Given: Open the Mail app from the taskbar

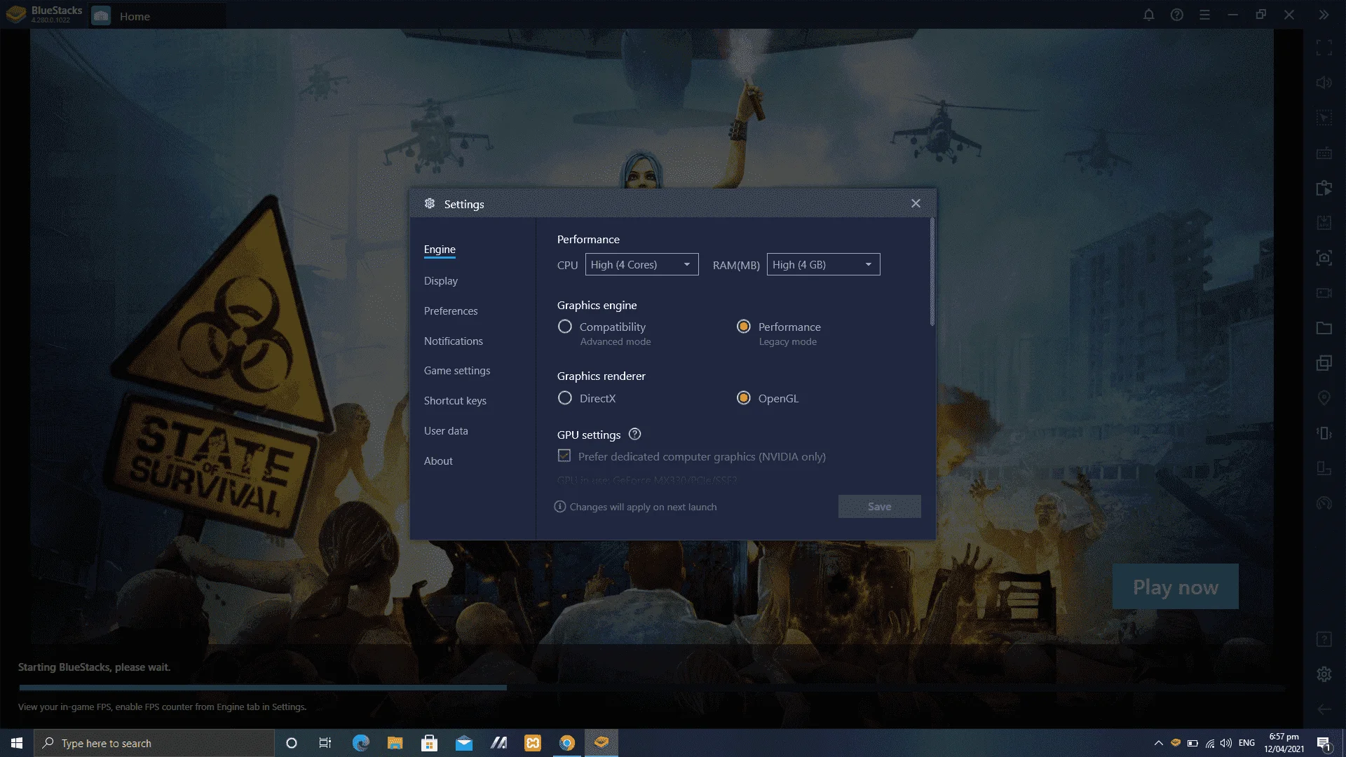Looking at the screenshot, I should pyautogui.click(x=463, y=743).
